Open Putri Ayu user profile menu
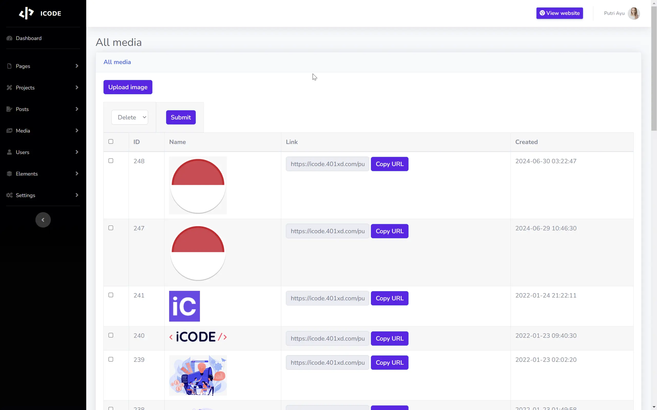Image resolution: width=657 pixels, height=410 pixels. click(x=621, y=13)
